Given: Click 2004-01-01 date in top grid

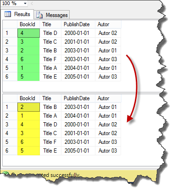Looking at the screenshot, I should [x=78, y=68].
